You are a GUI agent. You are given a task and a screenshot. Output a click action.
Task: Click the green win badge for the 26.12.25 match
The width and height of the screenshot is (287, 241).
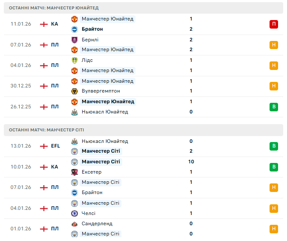[x=273, y=107]
